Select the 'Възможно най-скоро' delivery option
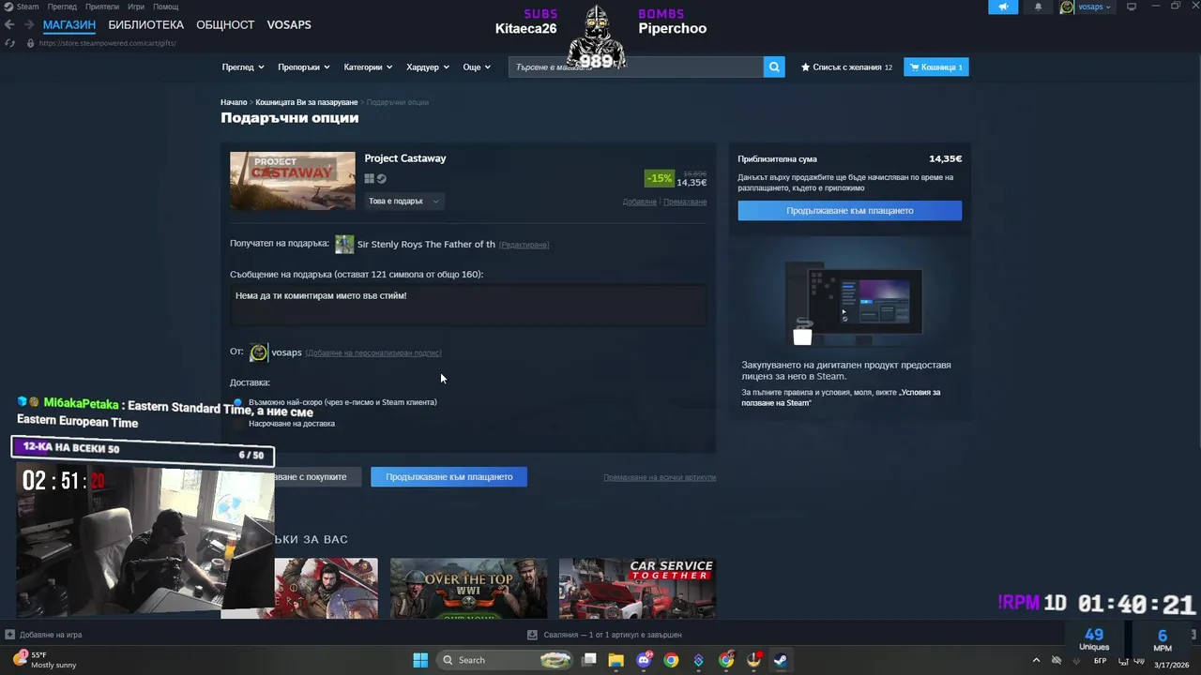Image resolution: width=1201 pixels, height=675 pixels. click(237, 402)
